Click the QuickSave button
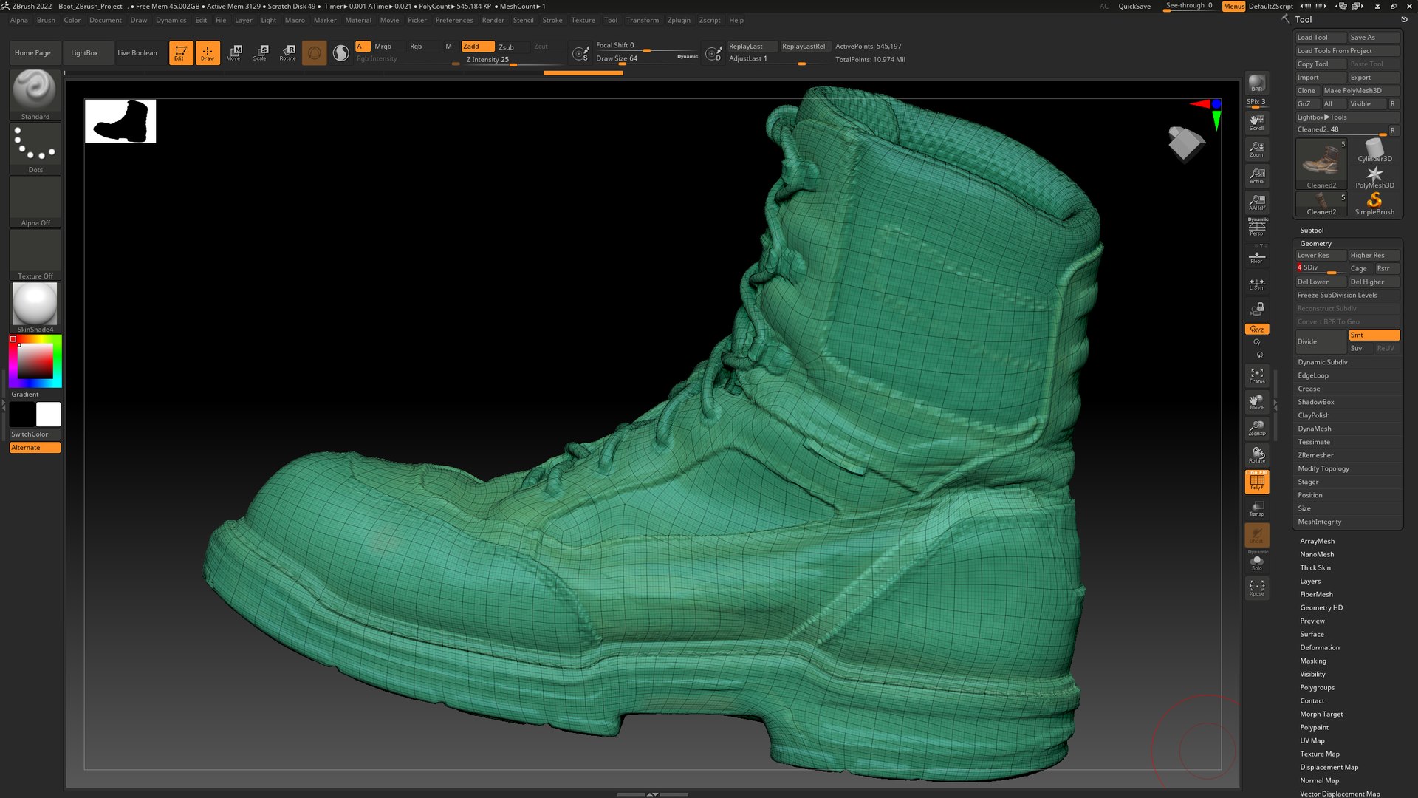 coord(1134,6)
